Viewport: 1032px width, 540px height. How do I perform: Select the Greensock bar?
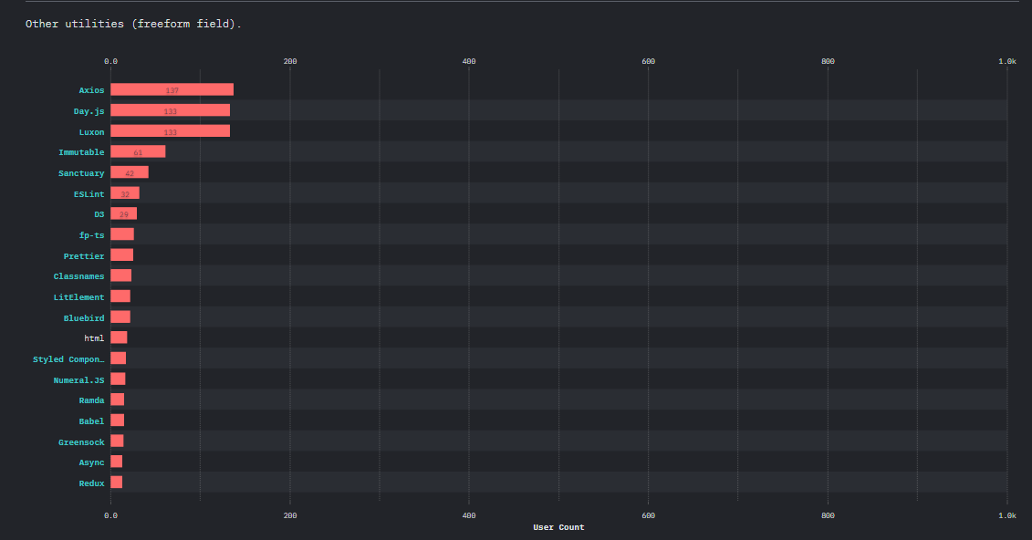tap(117, 441)
